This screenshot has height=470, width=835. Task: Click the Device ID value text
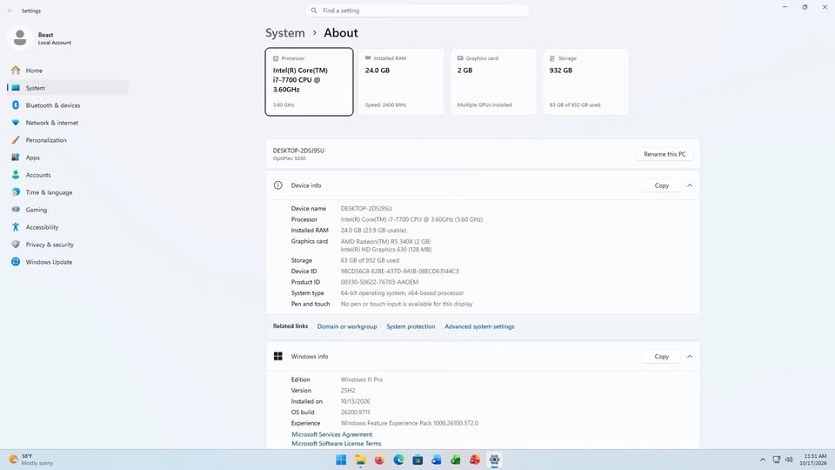pyautogui.click(x=399, y=272)
